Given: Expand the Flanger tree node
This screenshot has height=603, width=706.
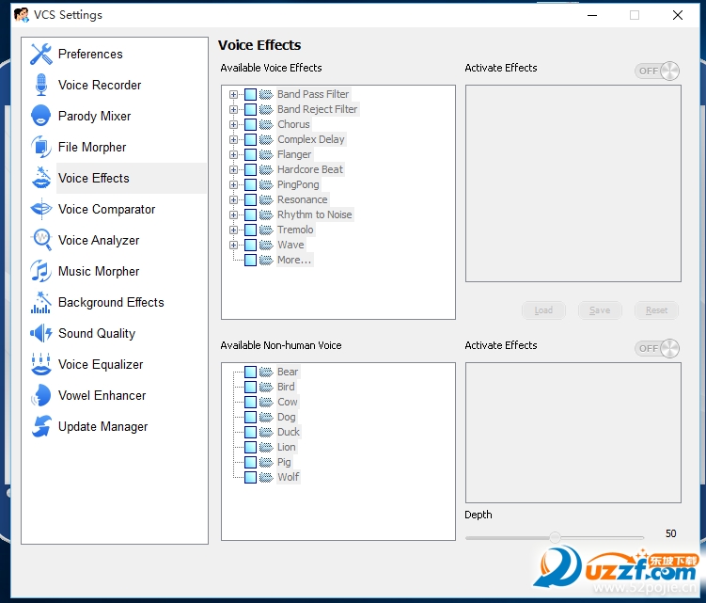Looking at the screenshot, I should click(x=233, y=154).
